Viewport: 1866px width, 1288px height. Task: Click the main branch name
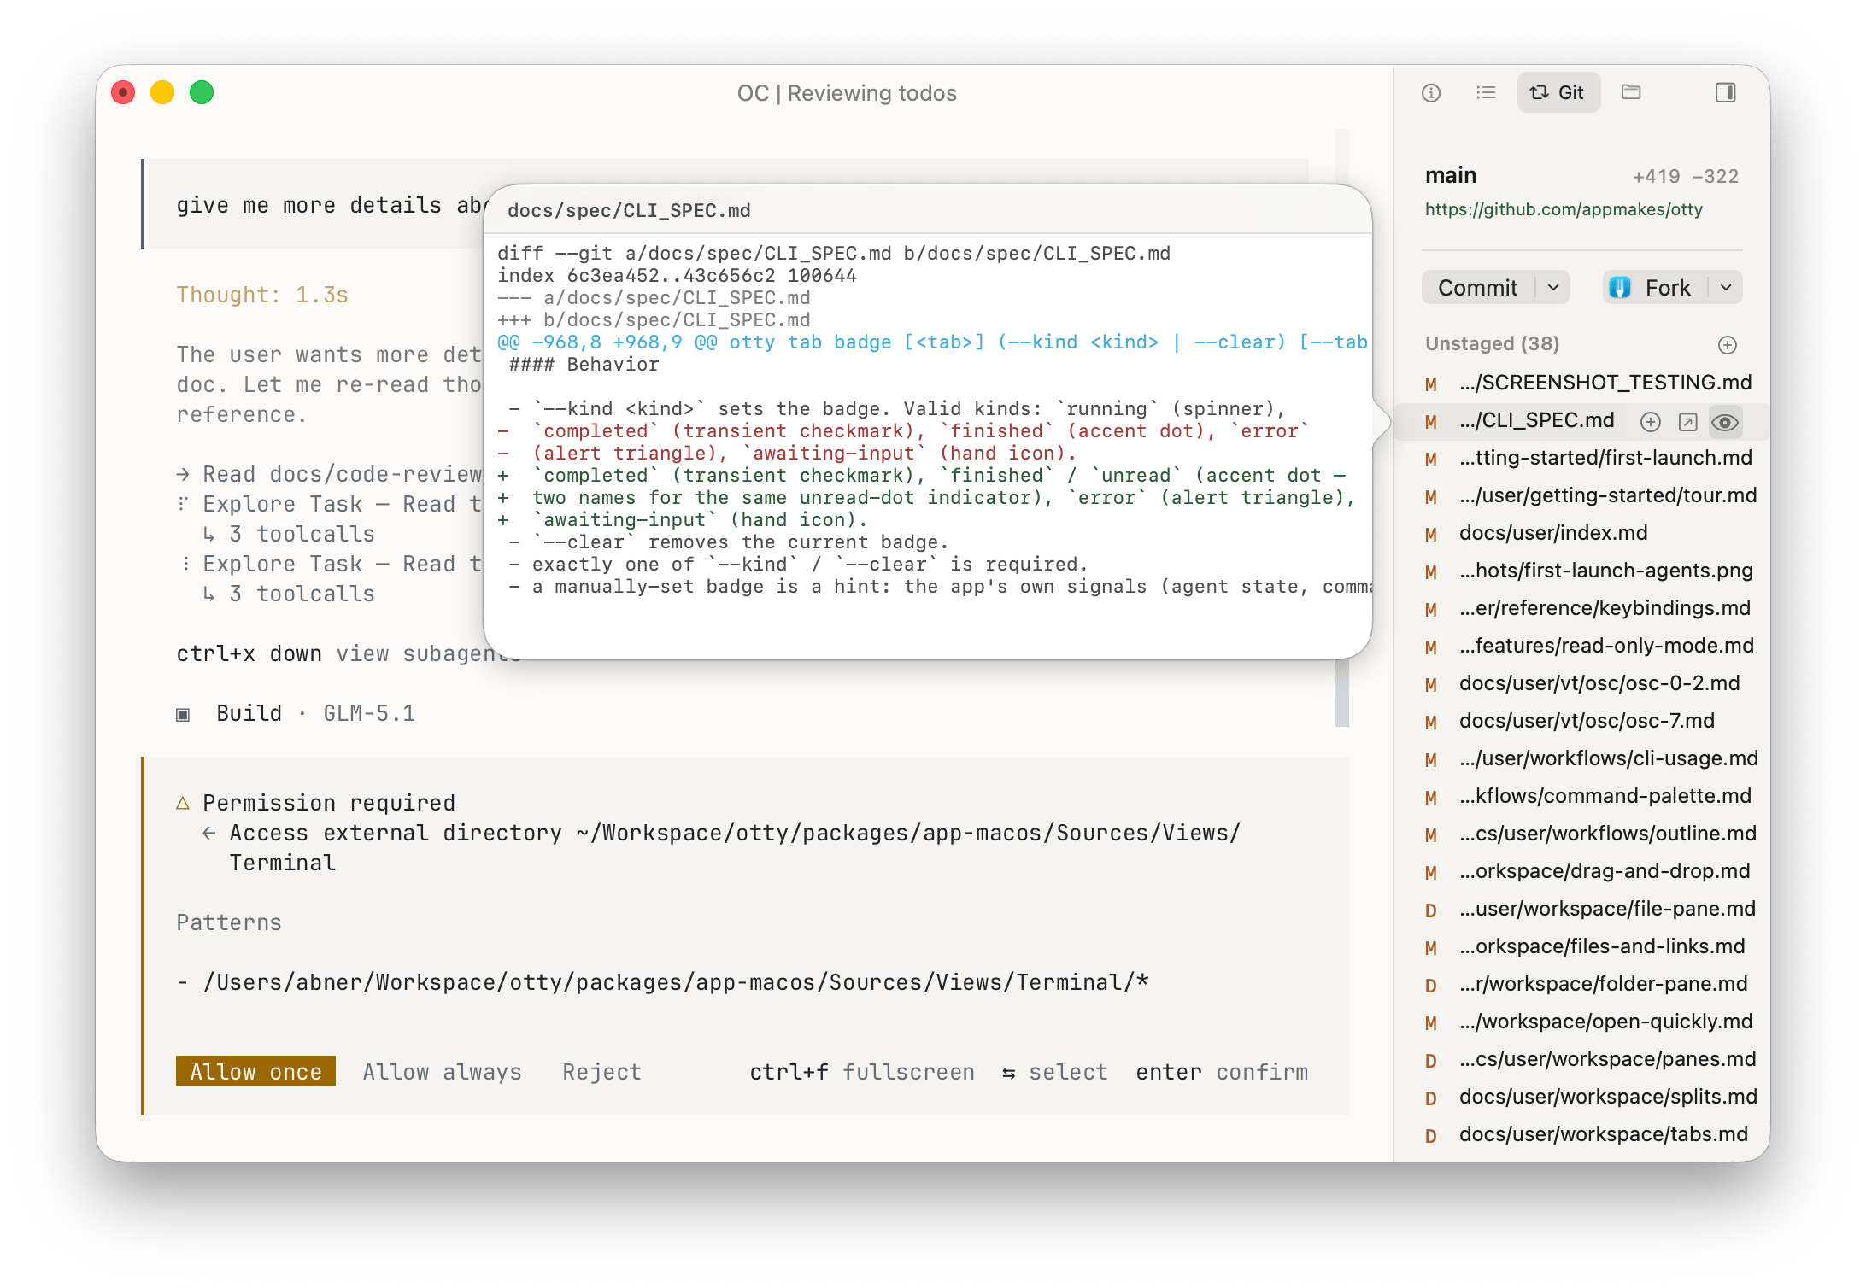tap(1450, 175)
